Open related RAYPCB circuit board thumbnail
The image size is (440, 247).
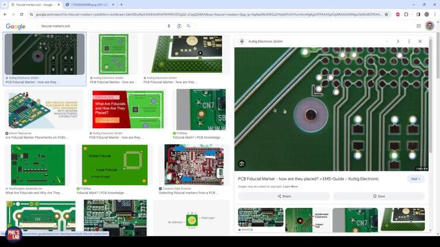point(261,217)
